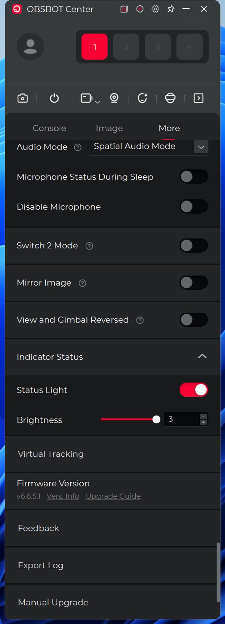This screenshot has height=624, width=225.
Task: Click the webcam icon in toolbar
Action: pos(114,98)
